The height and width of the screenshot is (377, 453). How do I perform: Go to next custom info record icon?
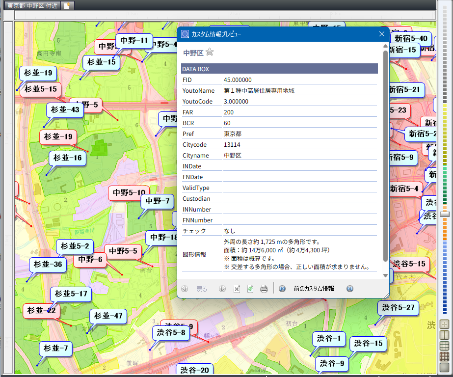(350, 289)
